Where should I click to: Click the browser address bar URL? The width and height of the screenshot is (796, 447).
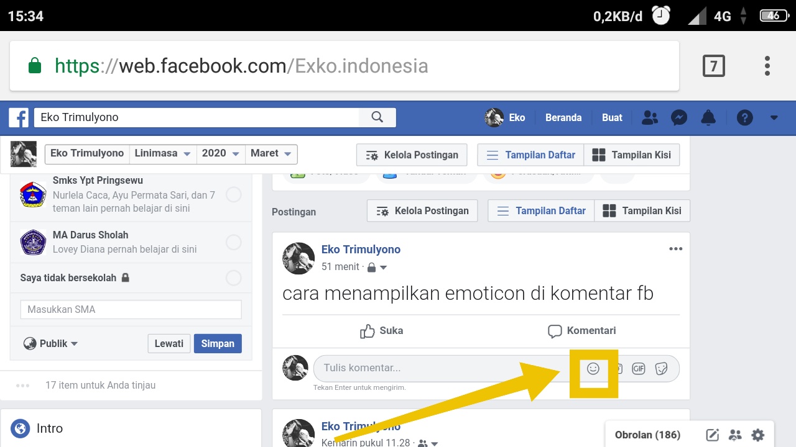pos(241,66)
